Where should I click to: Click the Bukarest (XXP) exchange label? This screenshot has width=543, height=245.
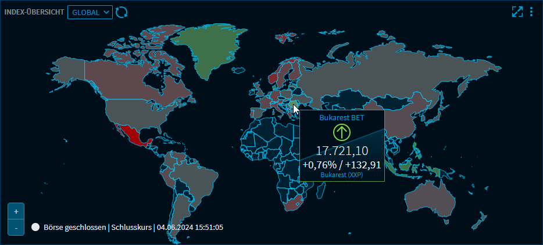click(342, 175)
